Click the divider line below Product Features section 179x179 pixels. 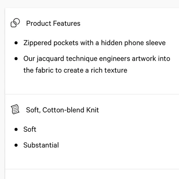(x=92, y=94)
